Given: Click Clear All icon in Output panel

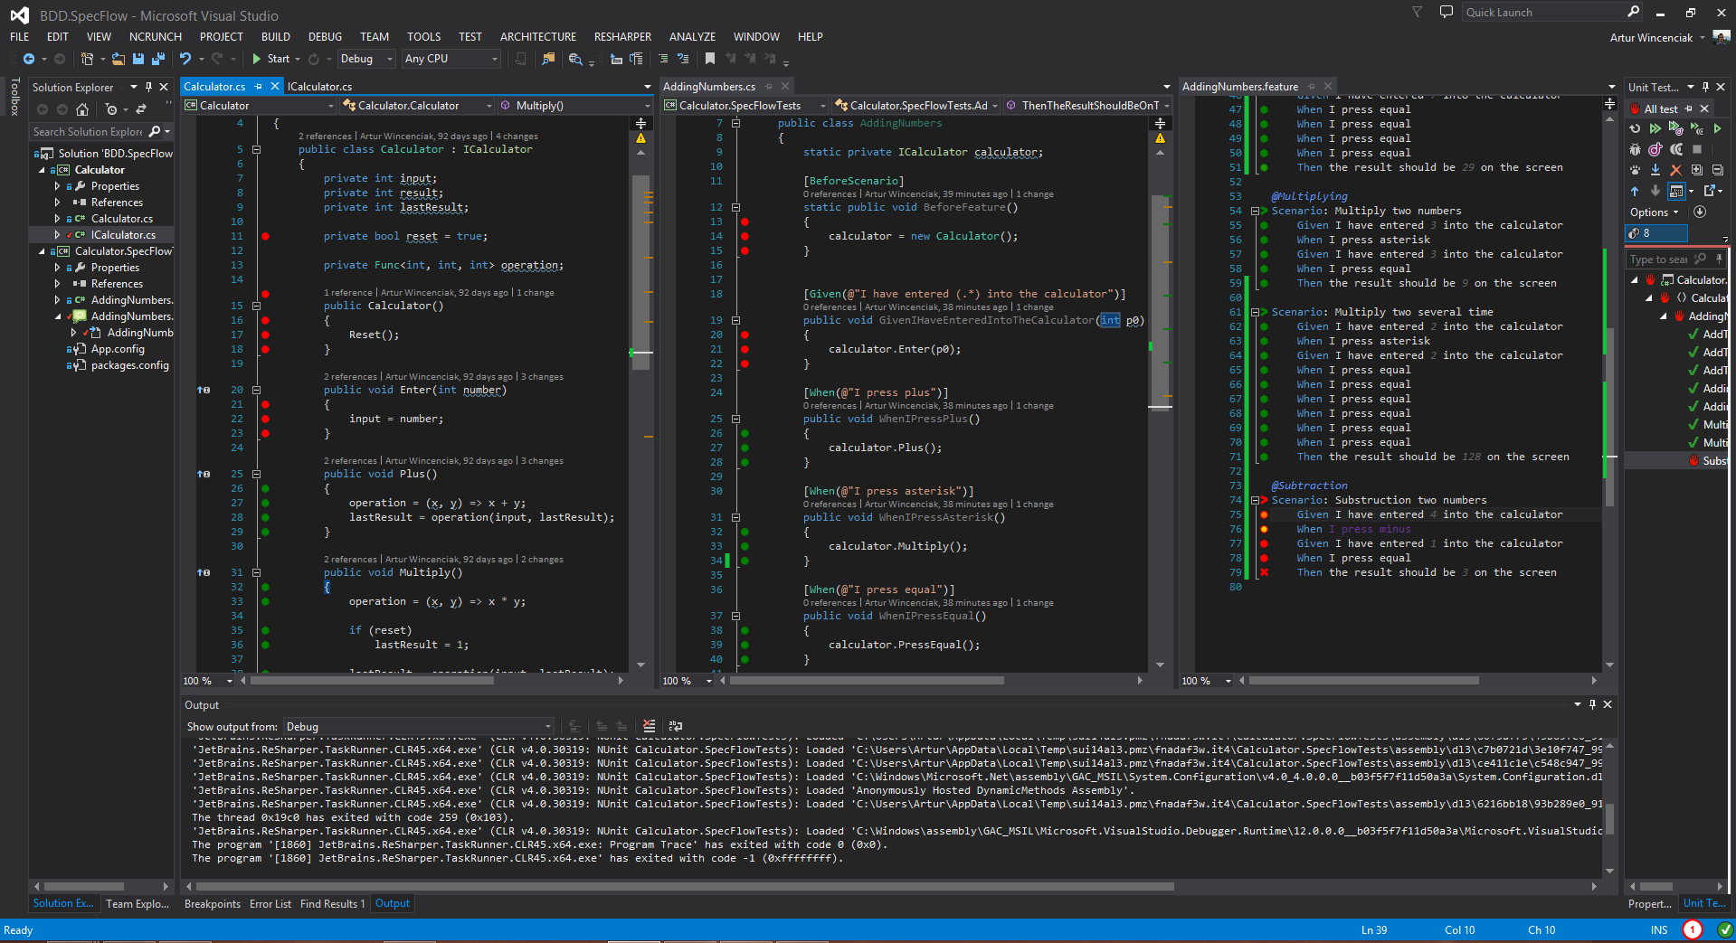Looking at the screenshot, I should pos(649,726).
